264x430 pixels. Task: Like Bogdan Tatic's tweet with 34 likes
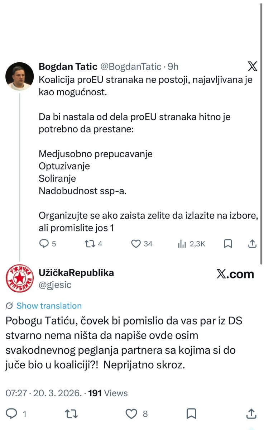tap(136, 244)
